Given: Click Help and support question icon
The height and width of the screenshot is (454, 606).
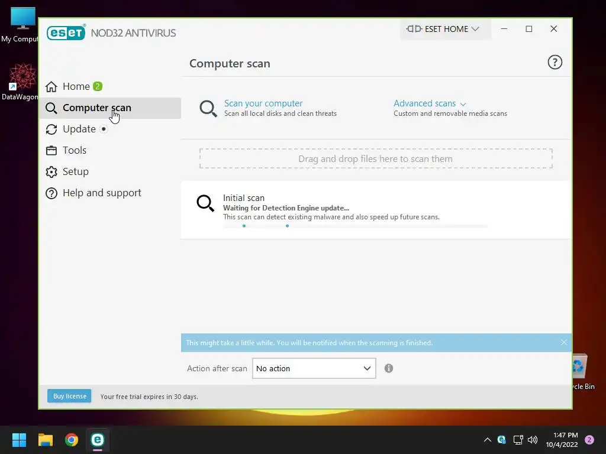Looking at the screenshot, I should (51, 193).
